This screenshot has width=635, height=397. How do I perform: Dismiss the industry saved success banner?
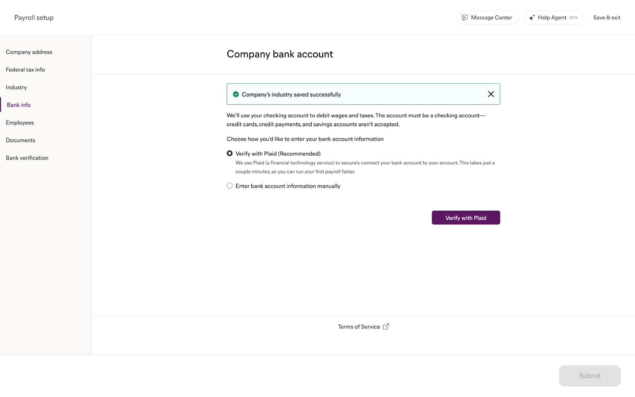coord(491,94)
